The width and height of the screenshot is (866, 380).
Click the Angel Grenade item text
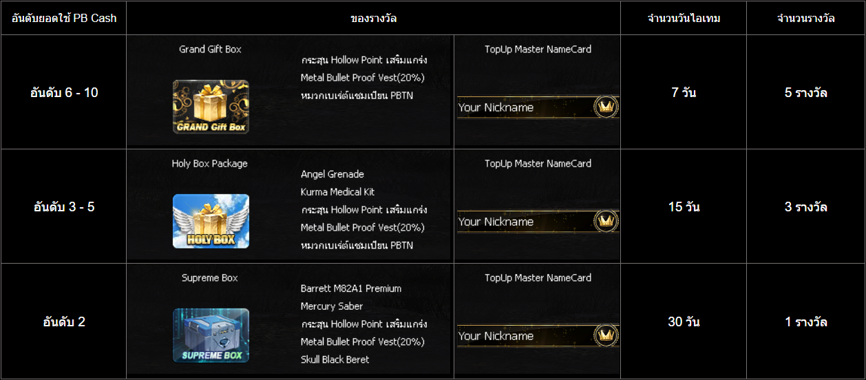[x=332, y=174]
